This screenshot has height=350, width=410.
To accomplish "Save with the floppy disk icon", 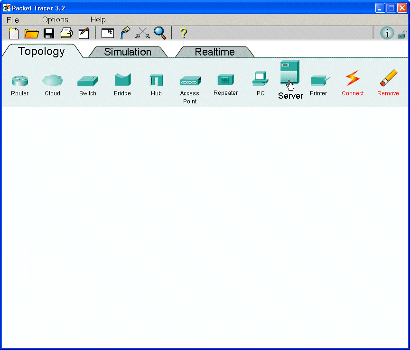I will (x=49, y=34).
